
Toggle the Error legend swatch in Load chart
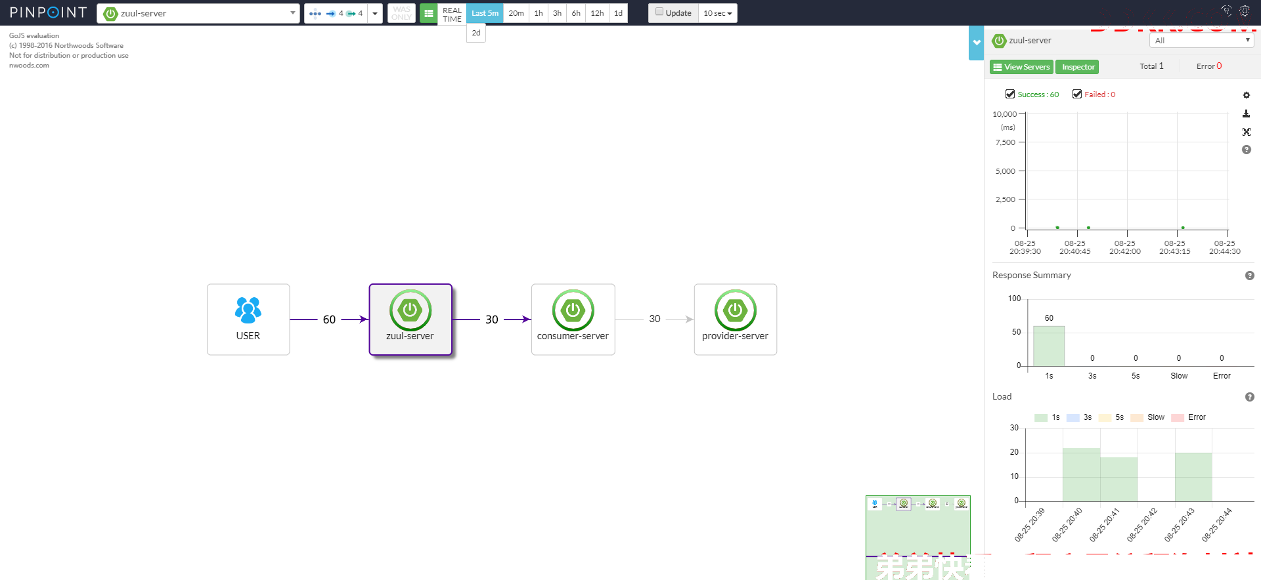click(1178, 418)
